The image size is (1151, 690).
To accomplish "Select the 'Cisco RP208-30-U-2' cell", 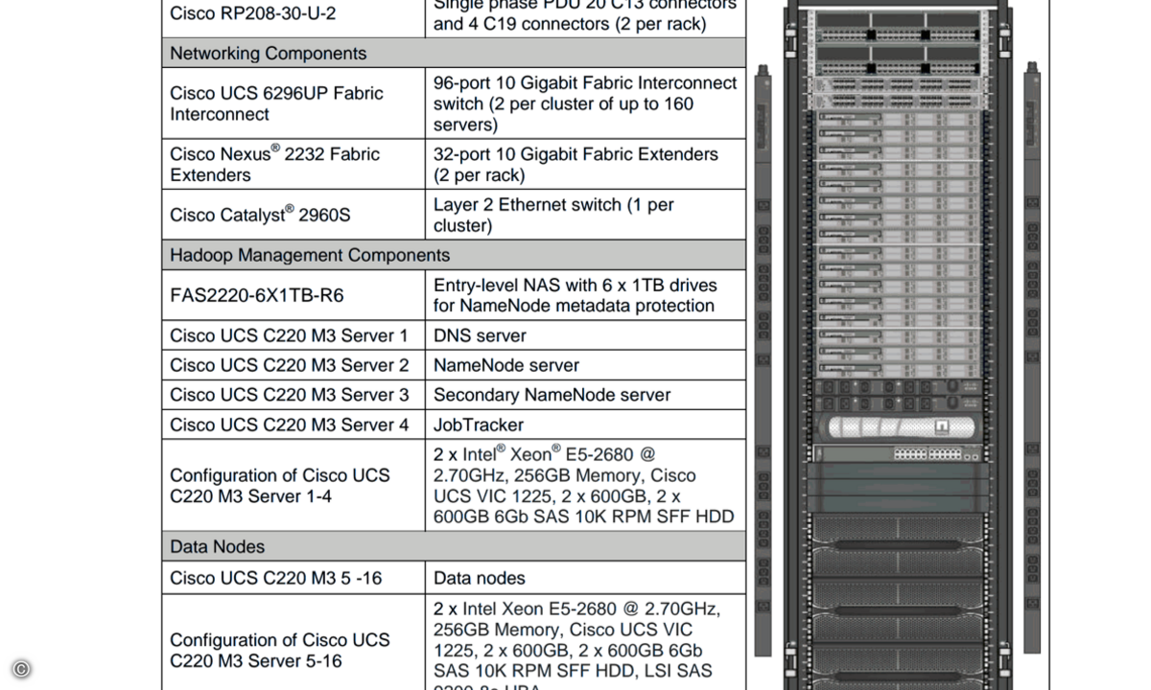I will tap(294, 18).
